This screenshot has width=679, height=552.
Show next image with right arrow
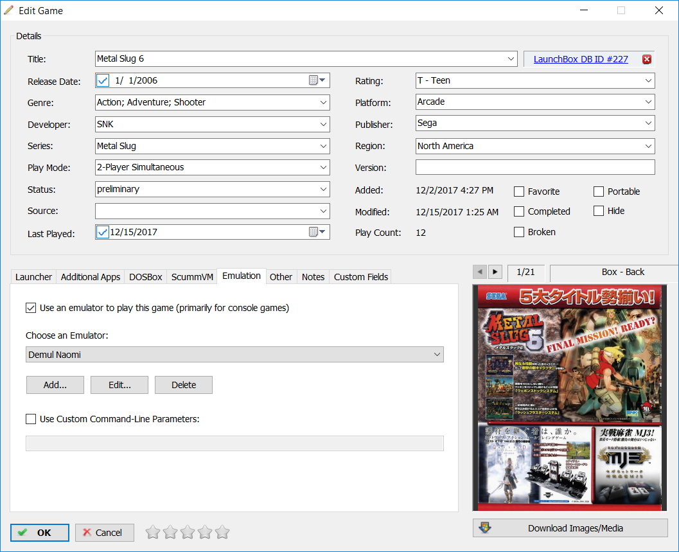pos(495,272)
